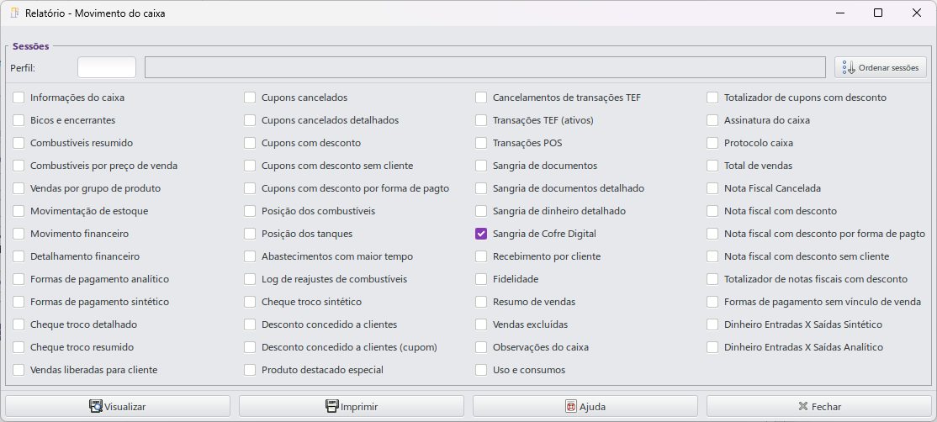937x422 pixels.
Task: Maximize the Relatório window
Action: point(878,13)
